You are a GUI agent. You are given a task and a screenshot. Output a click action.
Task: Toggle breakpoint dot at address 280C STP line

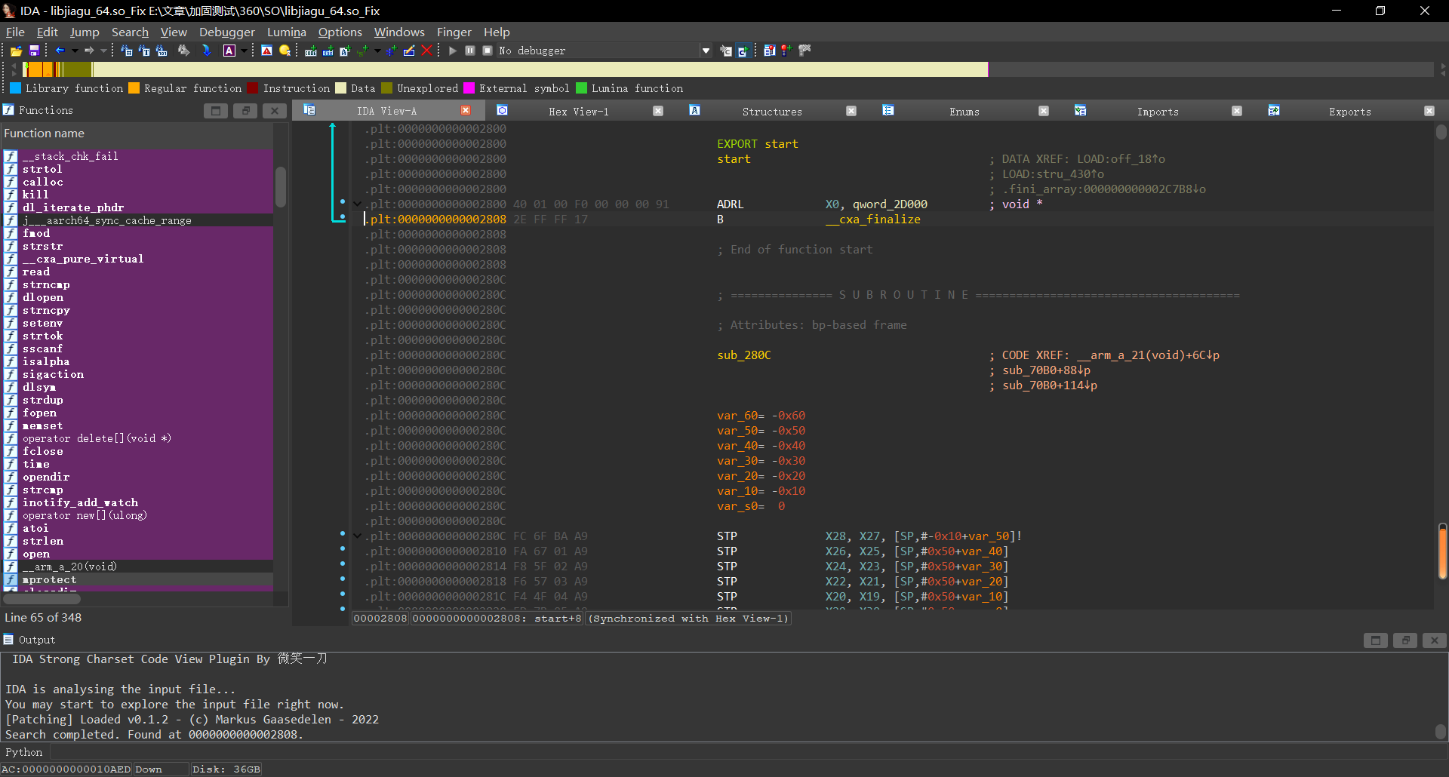click(343, 534)
